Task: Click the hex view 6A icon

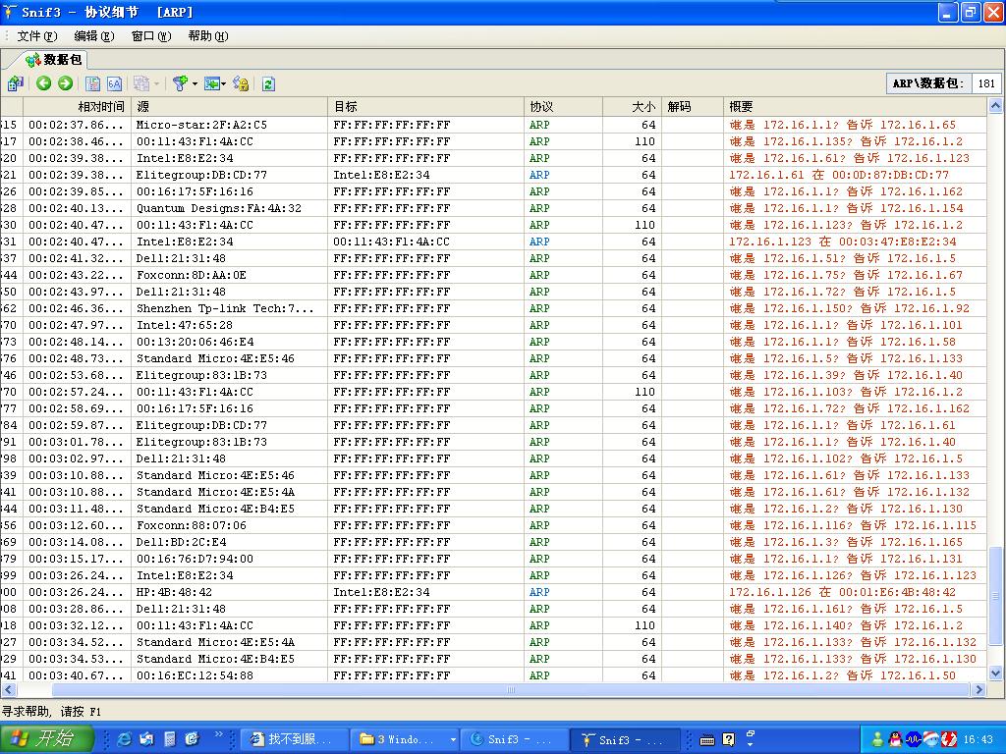Action: [114, 83]
